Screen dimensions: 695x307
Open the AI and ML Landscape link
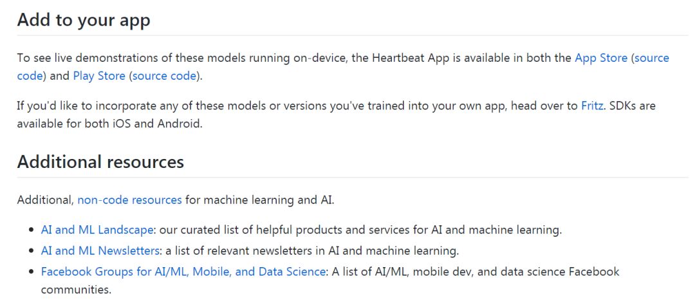[97, 230]
